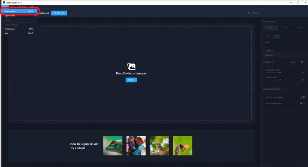This screenshot has height=167, width=308.
Task: Open the View menu
Action: [x=13, y=7]
